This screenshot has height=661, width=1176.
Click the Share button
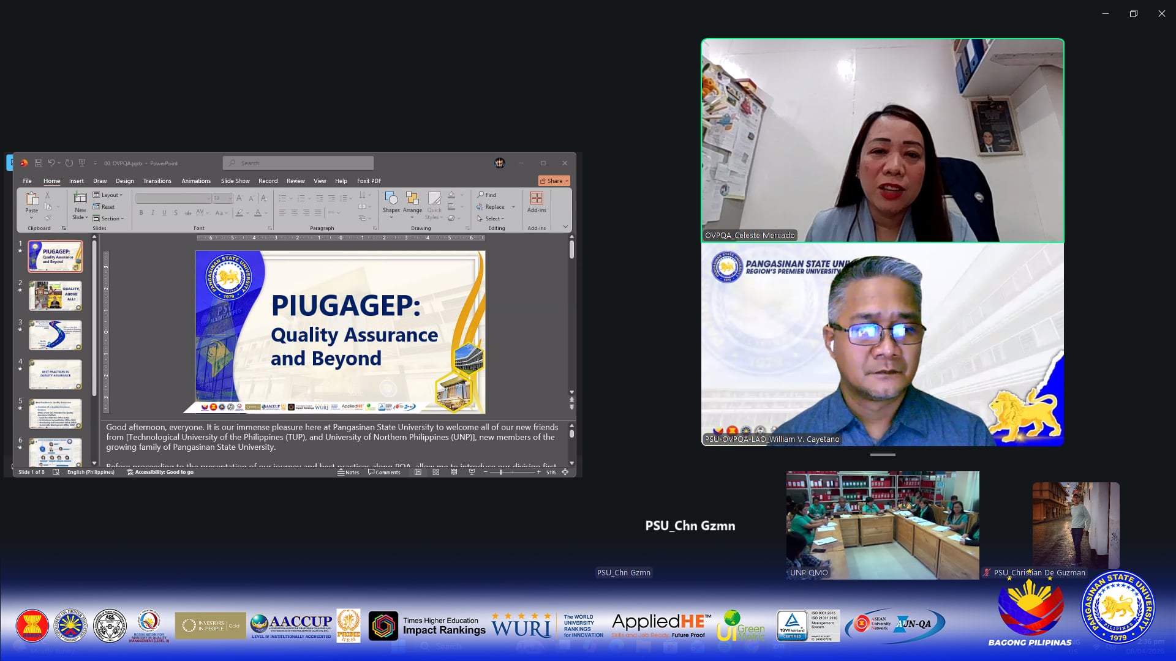[554, 181]
